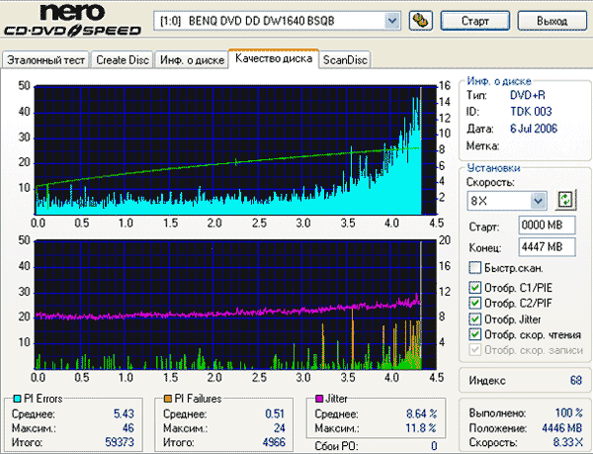
Task: Click the lower PI Failures and Jitter graph
Action: (x=235, y=305)
